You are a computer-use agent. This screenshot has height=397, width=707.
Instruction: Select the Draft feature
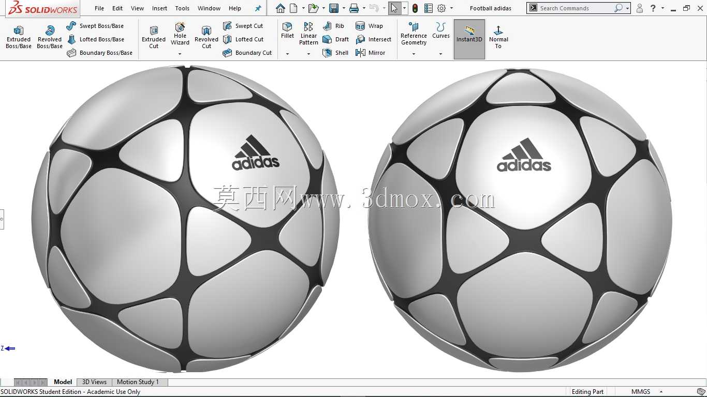[335, 39]
